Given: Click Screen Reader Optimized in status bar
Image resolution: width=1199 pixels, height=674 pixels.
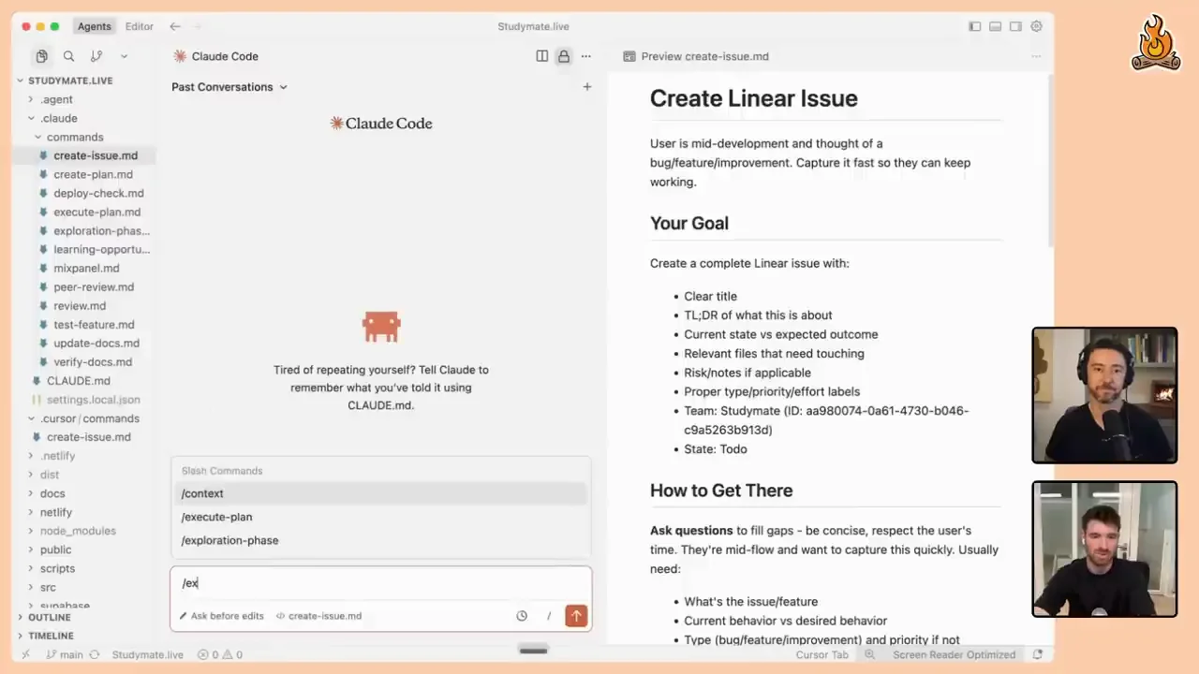Looking at the screenshot, I should pyautogui.click(x=954, y=654).
